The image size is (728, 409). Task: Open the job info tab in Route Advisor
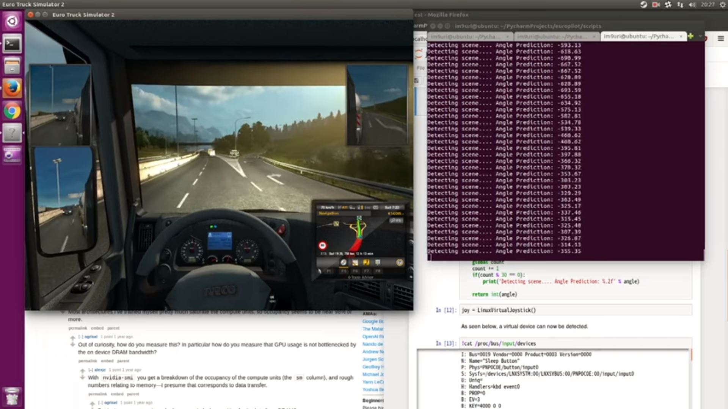(x=355, y=262)
